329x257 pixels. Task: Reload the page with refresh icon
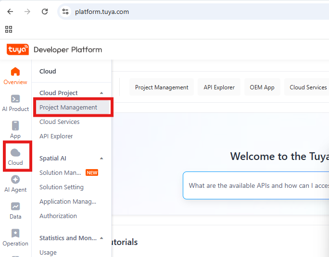[x=45, y=12]
